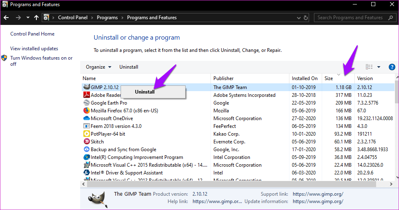Select the Skitch icon

click(x=87, y=141)
